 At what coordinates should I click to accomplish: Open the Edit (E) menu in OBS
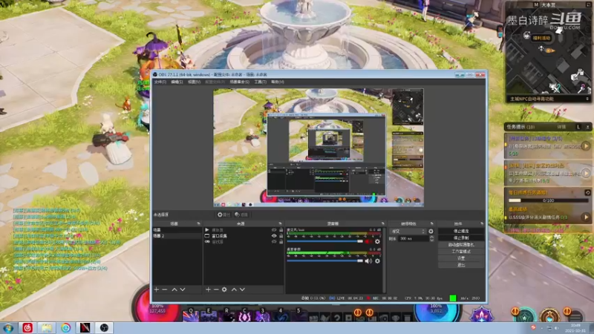(x=177, y=82)
